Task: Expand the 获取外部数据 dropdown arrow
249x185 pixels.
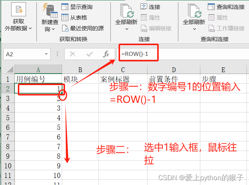Action: 30,28
